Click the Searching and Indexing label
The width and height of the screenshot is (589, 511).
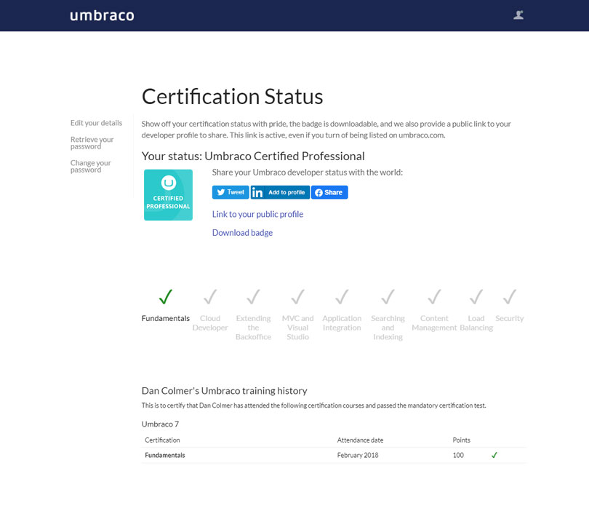[388, 328]
